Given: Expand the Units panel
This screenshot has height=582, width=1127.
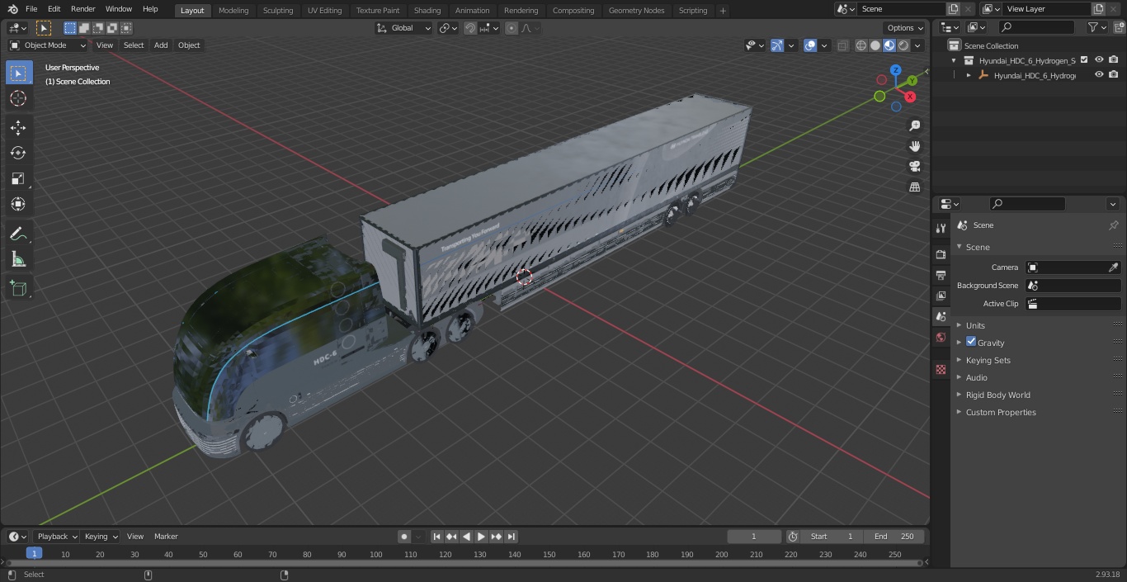Looking at the screenshot, I should [x=975, y=325].
